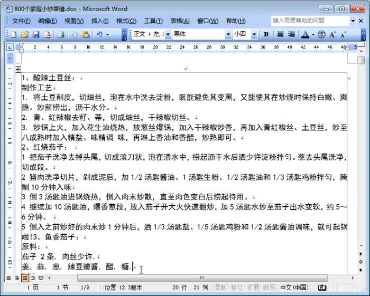Image resolution: width=370 pixels, height=296 pixels.
Task: Click the heading text 1、酸辣土豆丝
Action: point(49,78)
